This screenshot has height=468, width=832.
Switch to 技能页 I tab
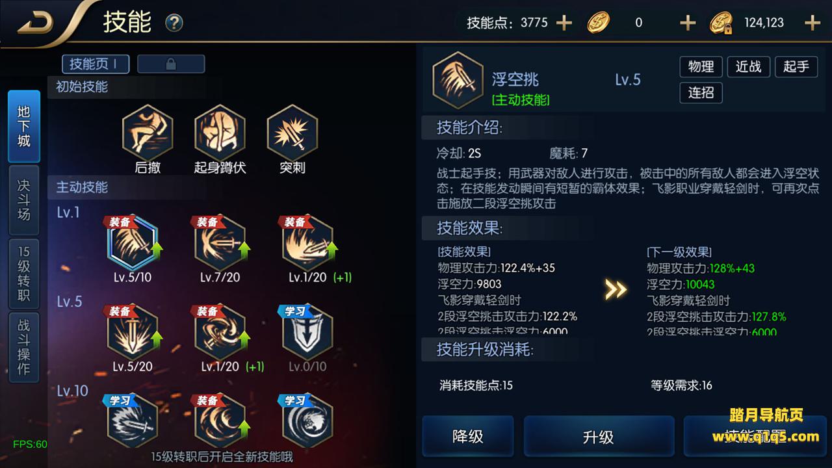click(96, 64)
